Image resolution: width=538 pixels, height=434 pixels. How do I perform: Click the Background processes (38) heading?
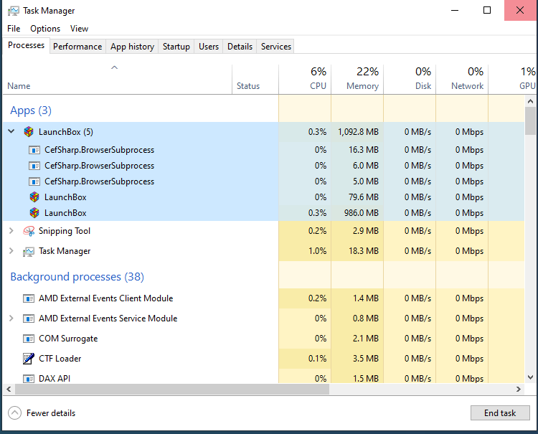(77, 277)
